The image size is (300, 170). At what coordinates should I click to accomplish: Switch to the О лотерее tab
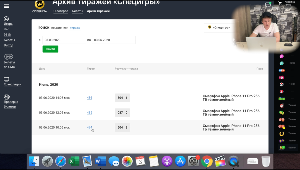coord(61,11)
